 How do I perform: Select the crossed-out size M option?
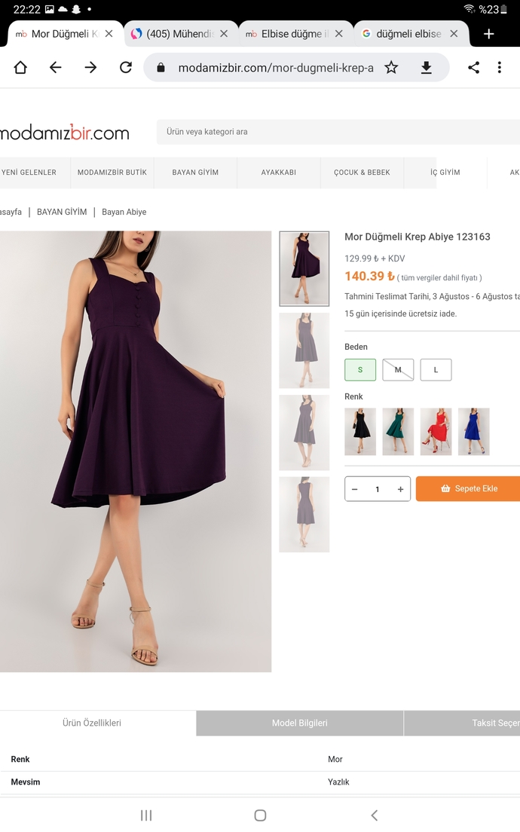(398, 370)
